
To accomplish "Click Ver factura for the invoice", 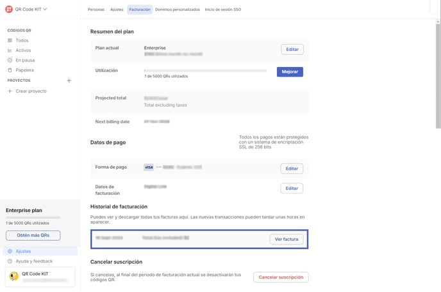I will [286, 239].
